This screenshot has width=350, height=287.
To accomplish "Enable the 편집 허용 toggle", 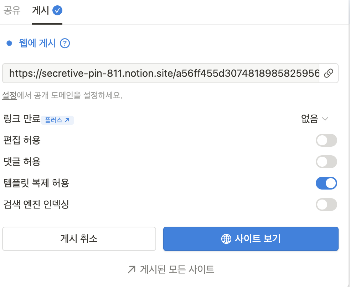I will tap(326, 140).
